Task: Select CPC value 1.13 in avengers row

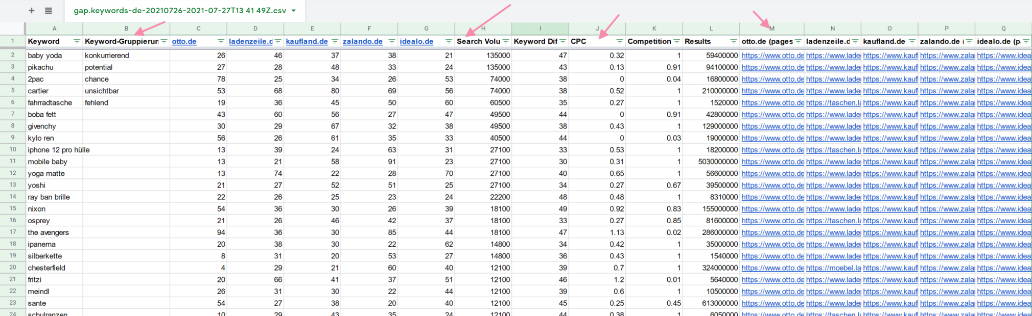Action: click(597, 232)
